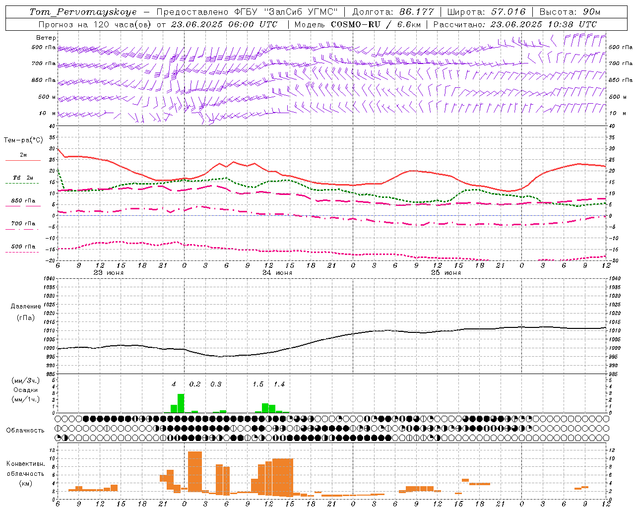Click the tallest orange convective cloud bar
The width and height of the screenshot is (635, 508).
(x=195, y=471)
